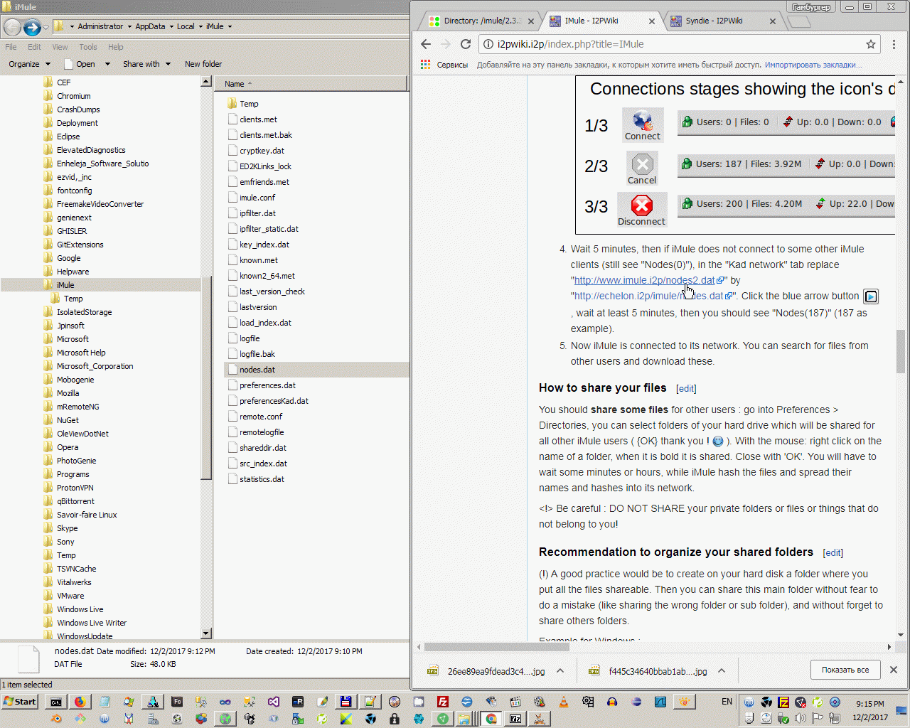Sort files by the Name column header
The height and width of the screenshot is (728, 910).
(311, 84)
